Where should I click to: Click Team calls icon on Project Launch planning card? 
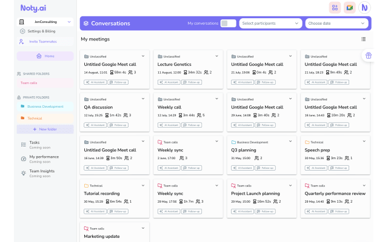click(233, 186)
